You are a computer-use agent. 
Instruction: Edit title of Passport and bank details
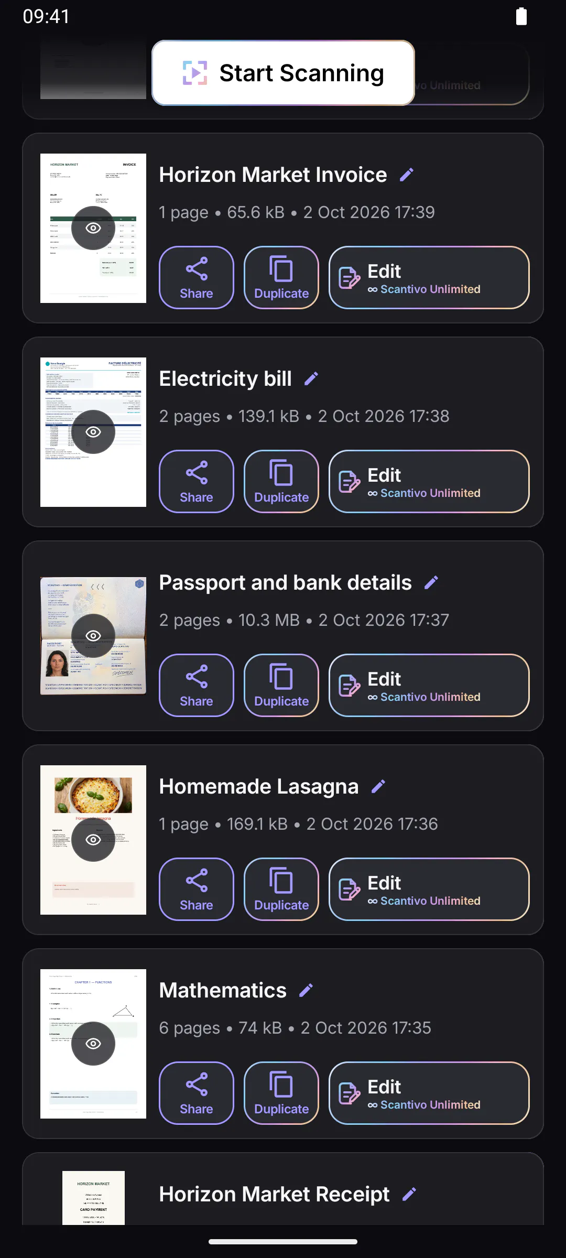click(431, 582)
